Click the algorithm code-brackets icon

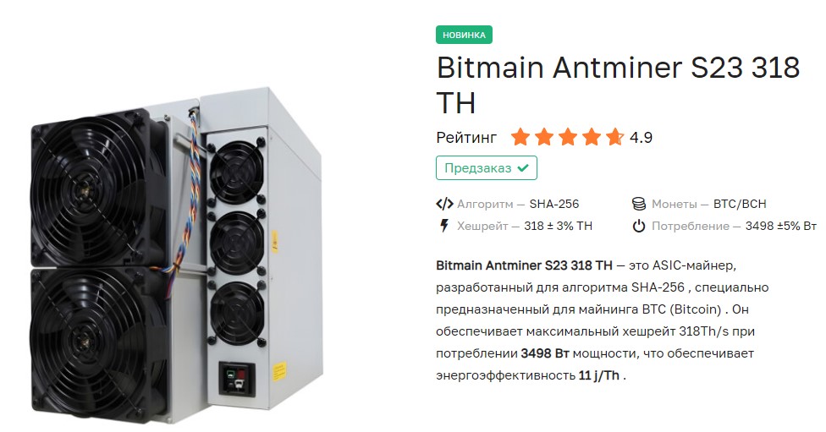tap(444, 204)
